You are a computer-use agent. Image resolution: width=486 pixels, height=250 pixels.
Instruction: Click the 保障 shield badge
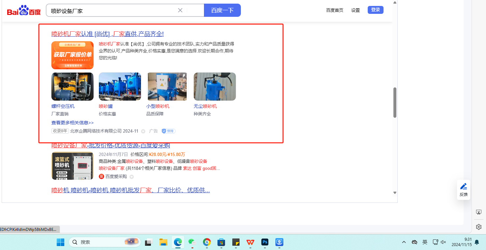coord(168,131)
